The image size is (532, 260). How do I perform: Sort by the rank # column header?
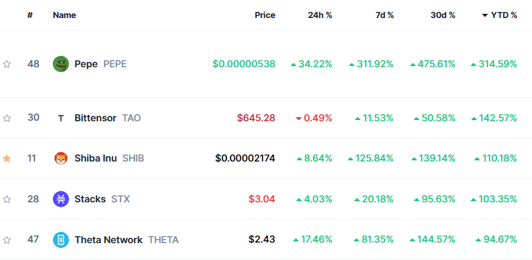(30, 15)
